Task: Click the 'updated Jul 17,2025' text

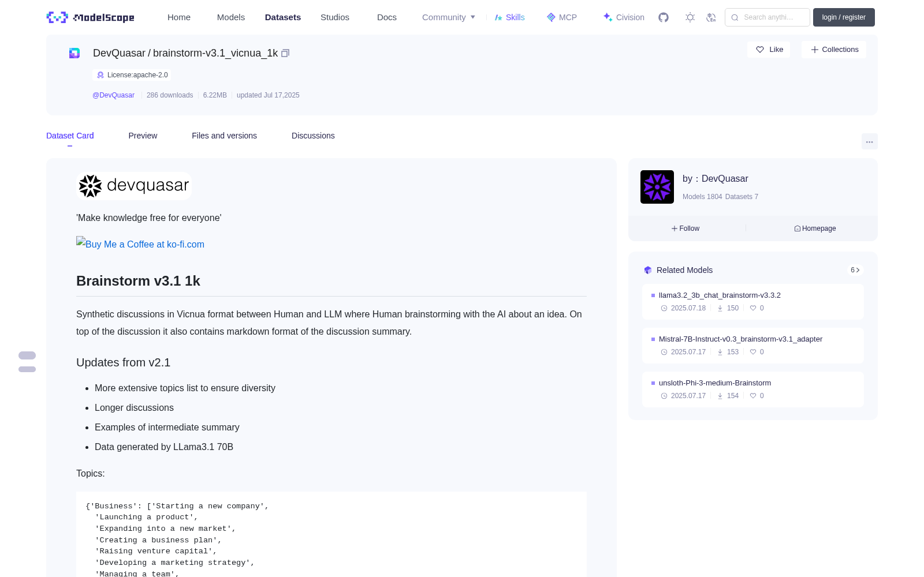Action: click(x=268, y=95)
